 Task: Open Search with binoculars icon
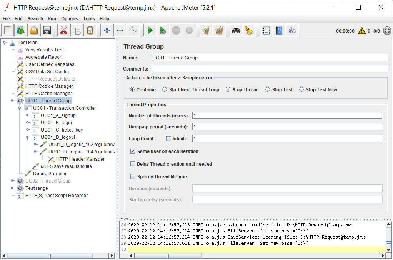236,31
